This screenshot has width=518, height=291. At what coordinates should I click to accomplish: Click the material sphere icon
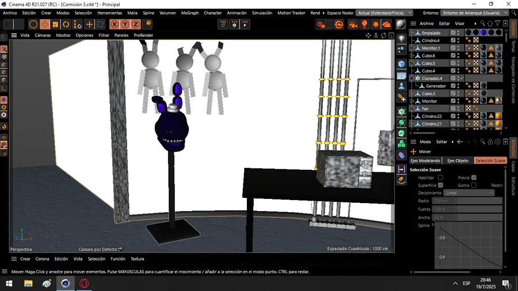401,24
